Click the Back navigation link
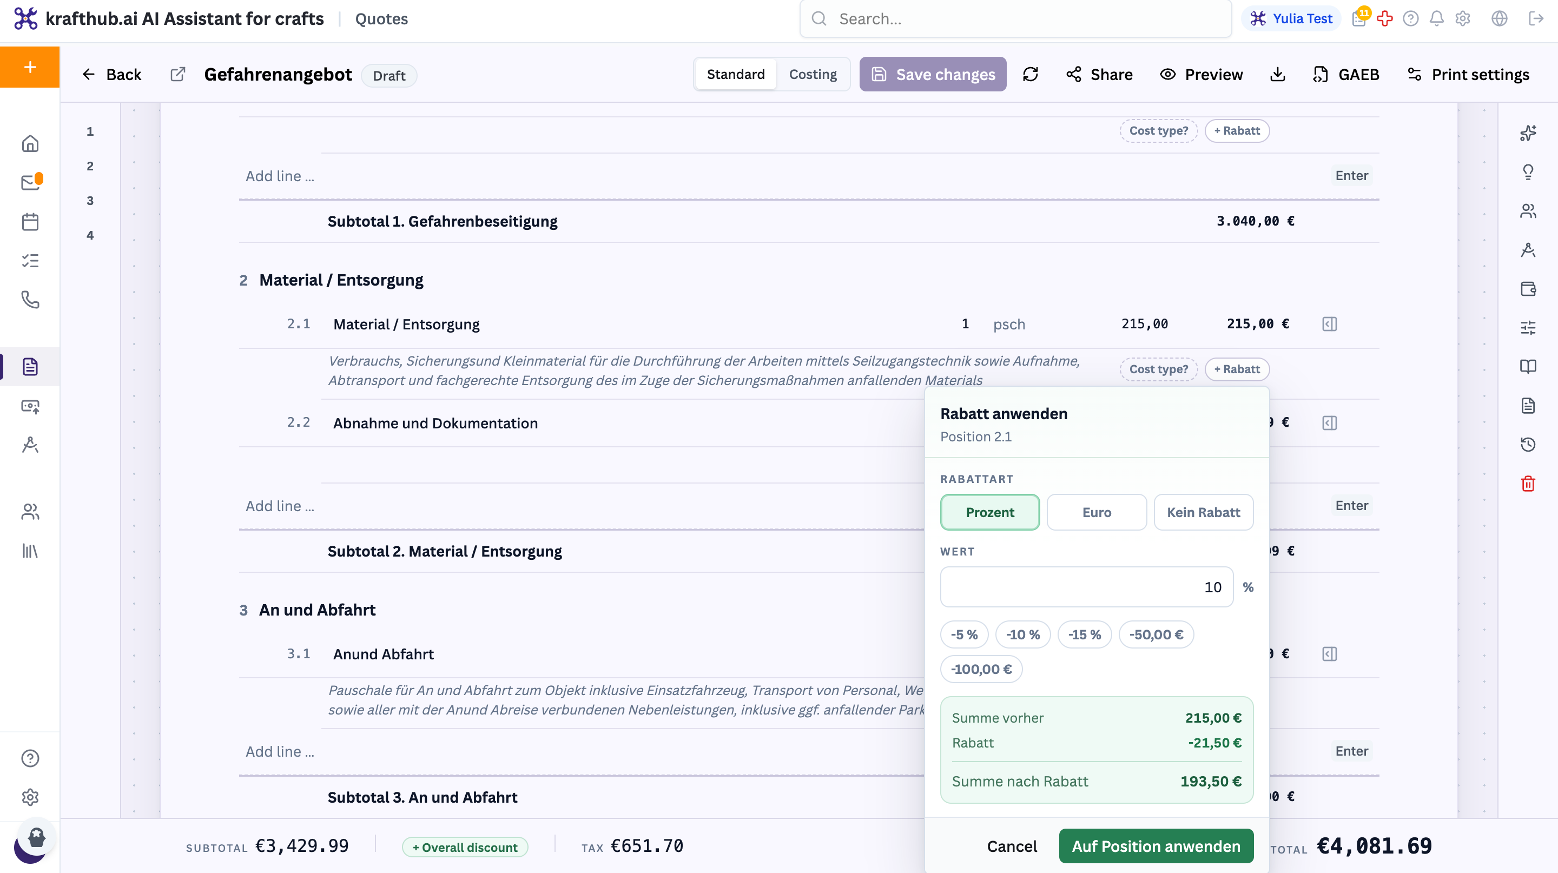1558x873 pixels. click(111, 74)
